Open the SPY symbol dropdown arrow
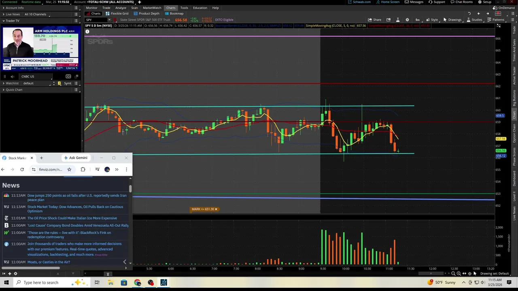The image size is (518, 291). click(109, 19)
